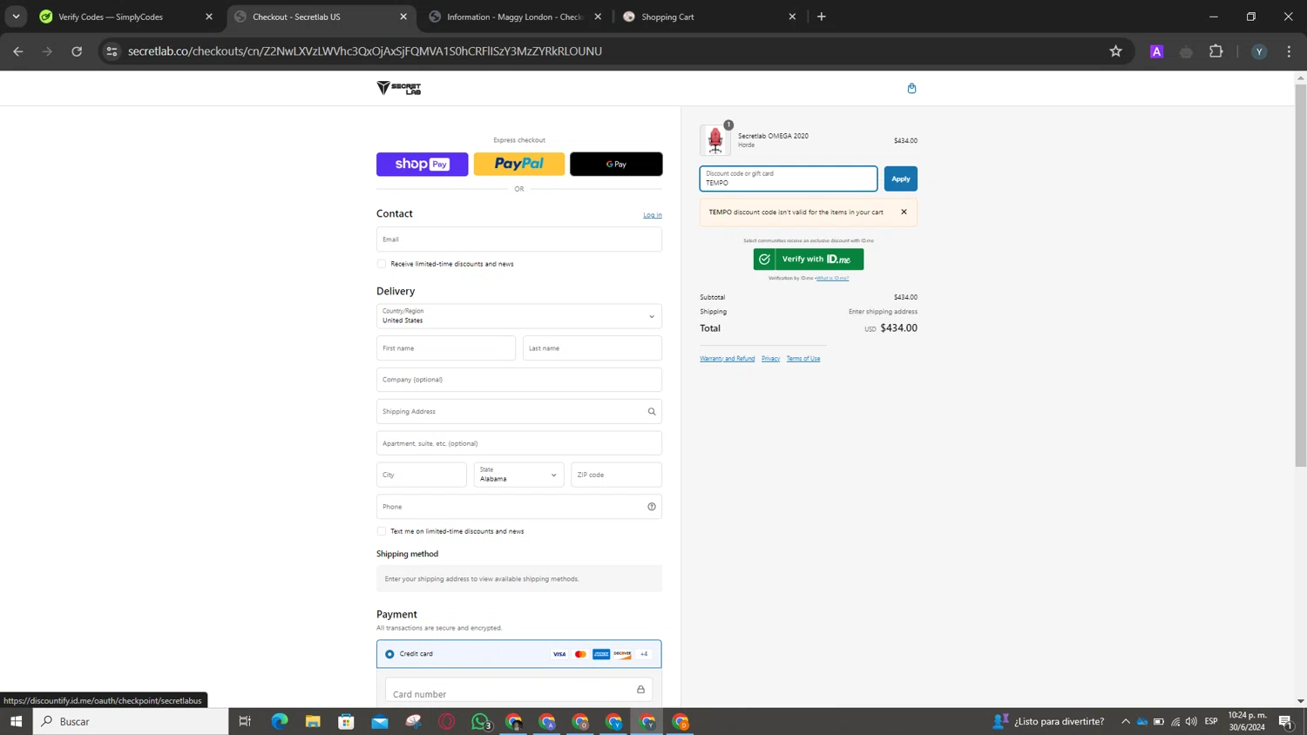Screen dimensions: 1307x735
Task: Click the lock icon in Card number
Action: click(x=640, y=690)
